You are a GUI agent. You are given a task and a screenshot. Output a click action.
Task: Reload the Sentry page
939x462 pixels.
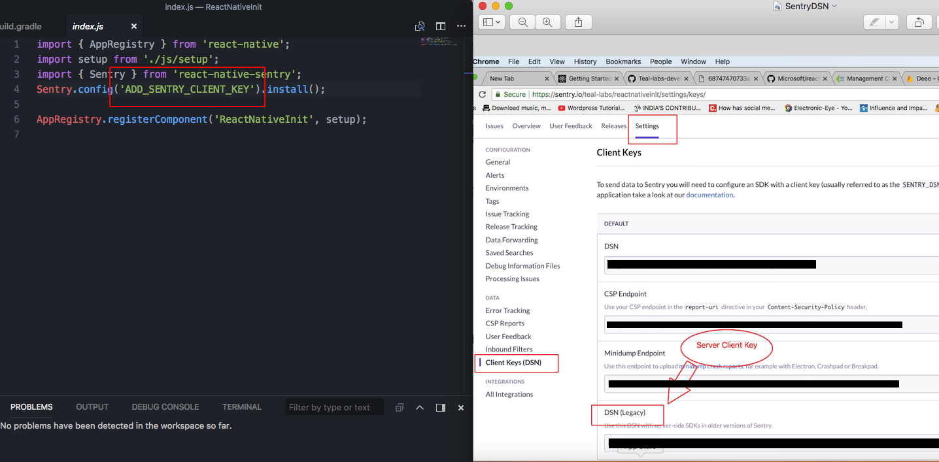click(483, 94)
